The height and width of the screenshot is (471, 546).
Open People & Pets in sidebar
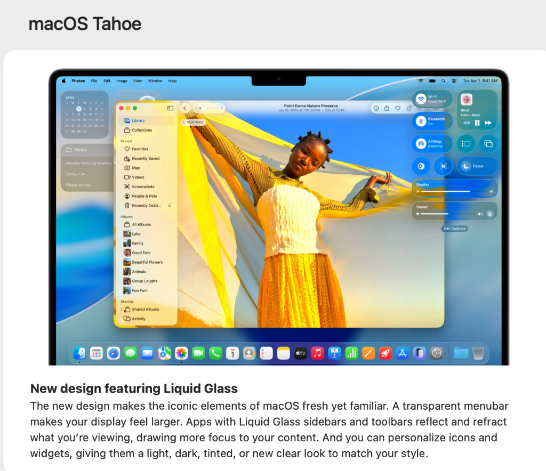click(x=146, y=196)
